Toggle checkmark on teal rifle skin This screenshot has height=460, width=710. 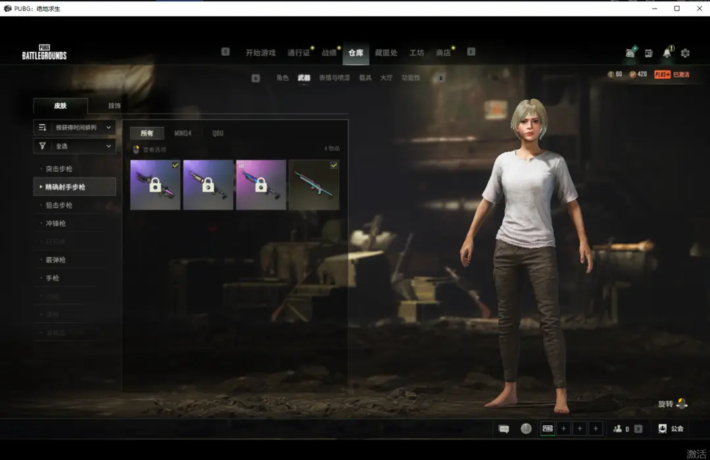click(x=334, y=166)
